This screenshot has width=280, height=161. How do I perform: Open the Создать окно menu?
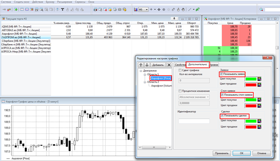(x=22, y=2)
